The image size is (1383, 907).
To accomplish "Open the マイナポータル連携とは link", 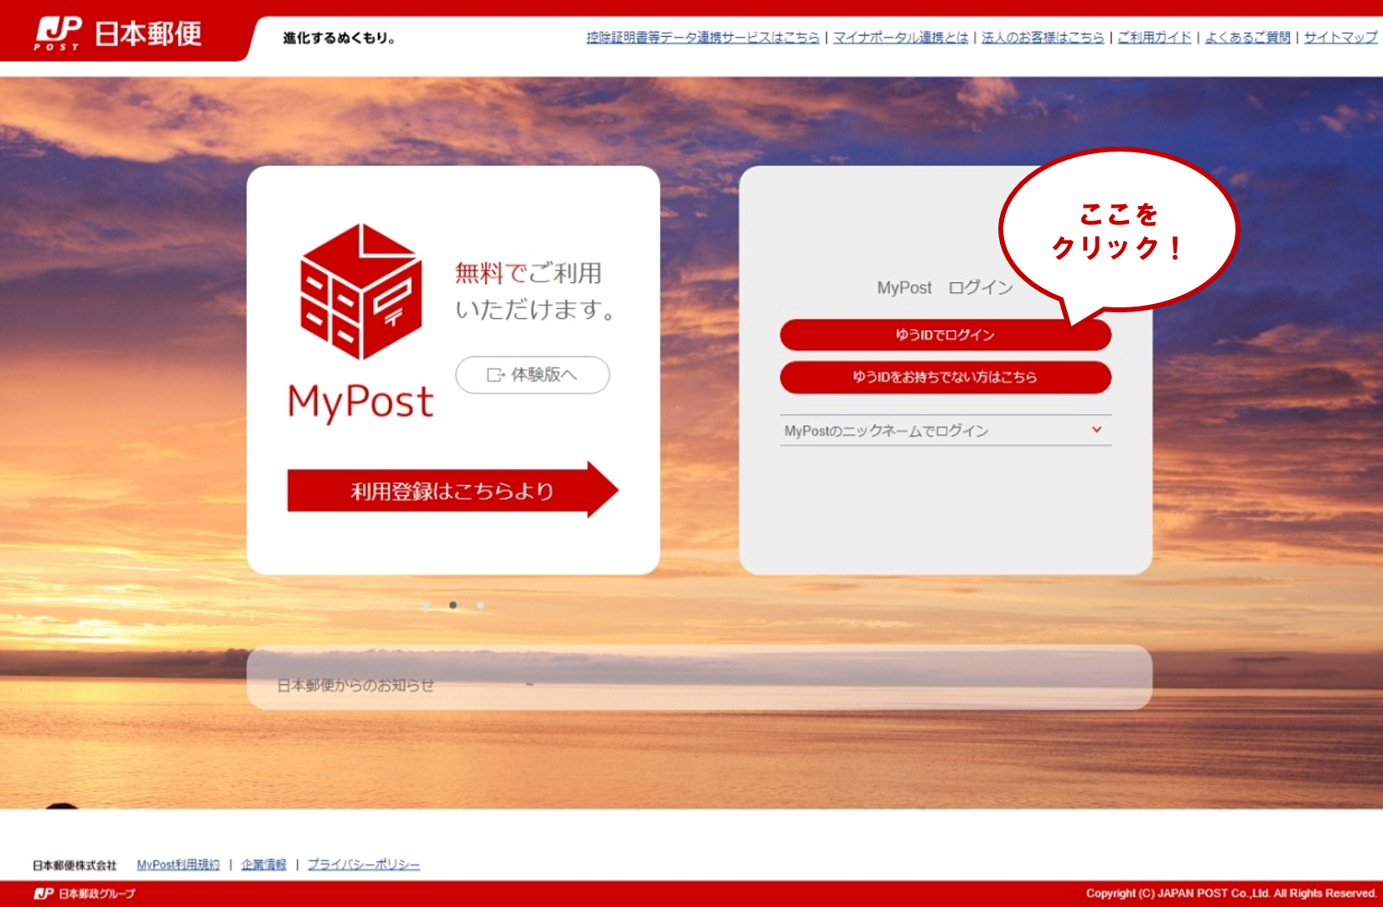I will point(900,38).
